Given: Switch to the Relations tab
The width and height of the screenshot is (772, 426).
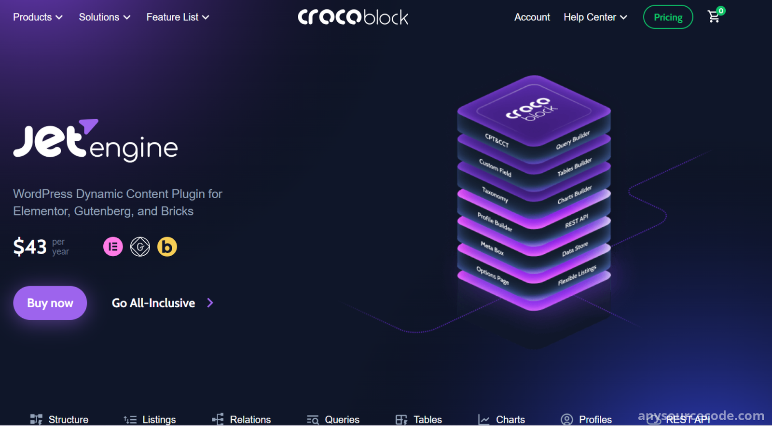Looking at the screenshot, I should pos(241,419).
